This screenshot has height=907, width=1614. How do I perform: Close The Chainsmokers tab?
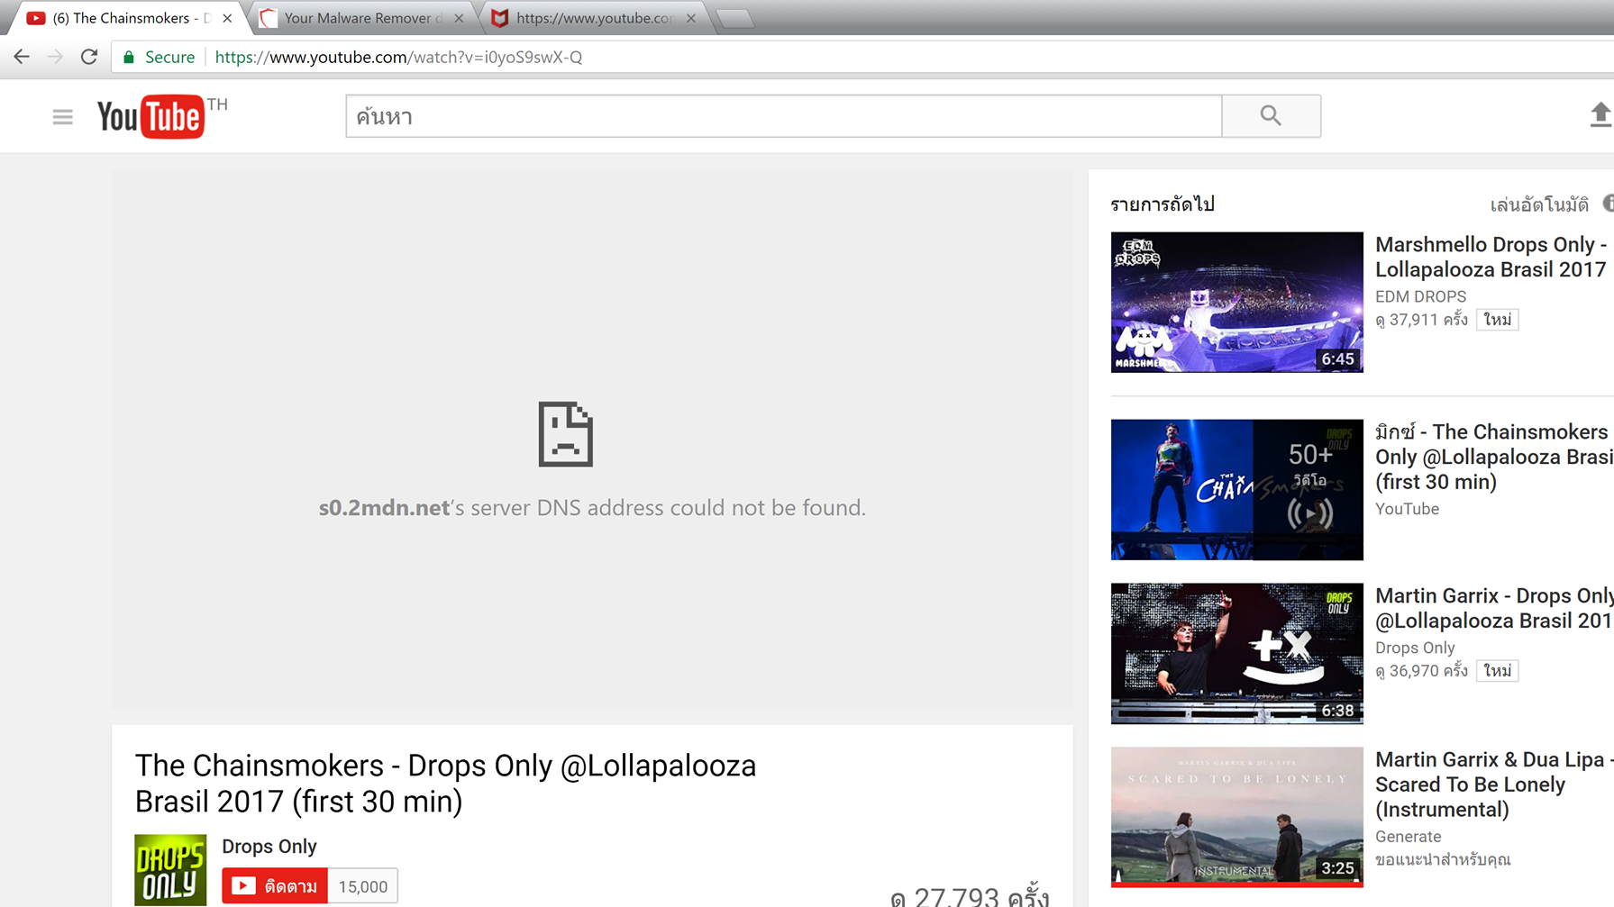tap(227, 18)
